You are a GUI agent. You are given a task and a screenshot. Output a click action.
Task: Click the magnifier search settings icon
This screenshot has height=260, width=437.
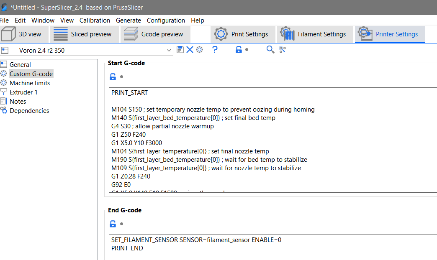(270, 50)
